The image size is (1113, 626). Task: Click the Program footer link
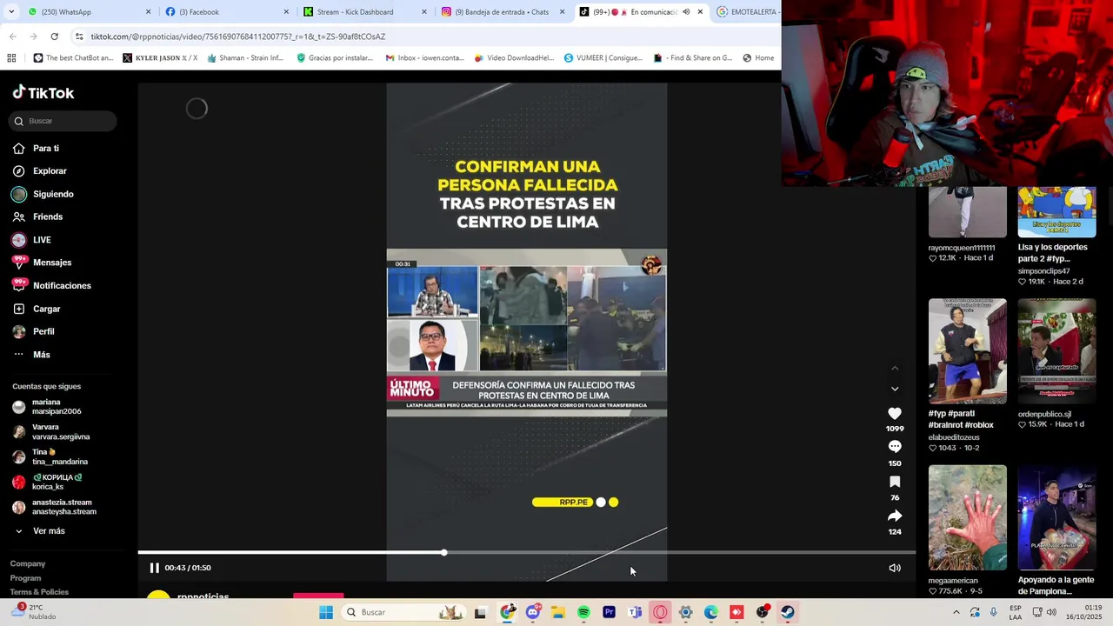[25, 578]
